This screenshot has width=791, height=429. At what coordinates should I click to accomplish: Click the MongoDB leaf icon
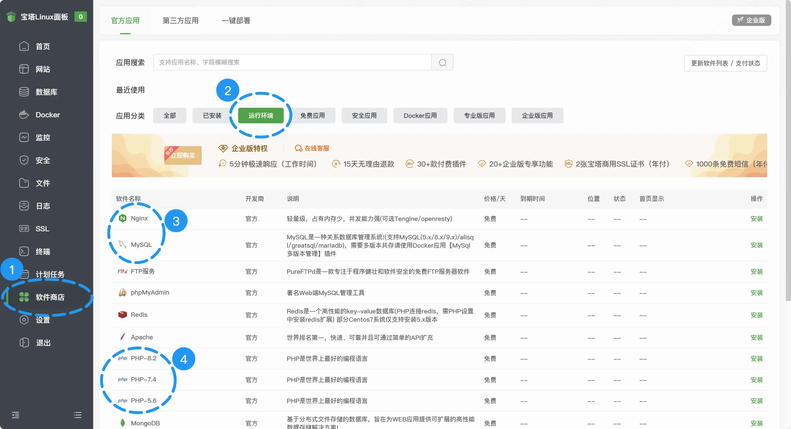122,423
